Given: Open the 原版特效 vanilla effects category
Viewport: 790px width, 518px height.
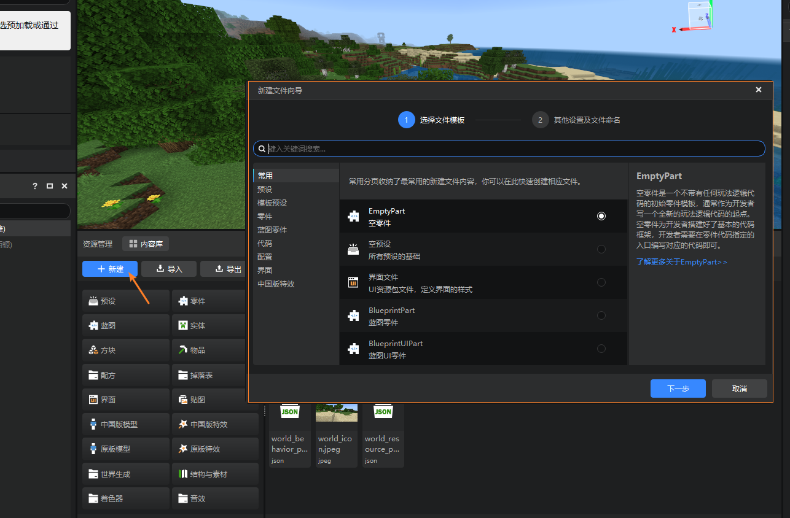Looking at the screenshot, I should [x=215, y=449].
